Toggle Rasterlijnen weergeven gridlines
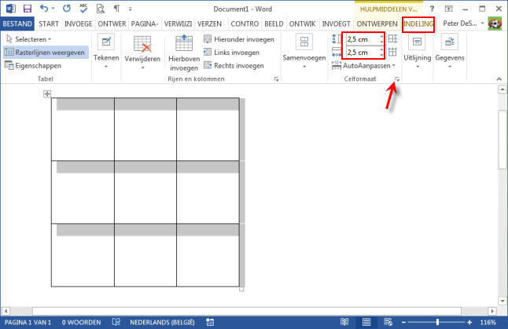 click(46, 53)
